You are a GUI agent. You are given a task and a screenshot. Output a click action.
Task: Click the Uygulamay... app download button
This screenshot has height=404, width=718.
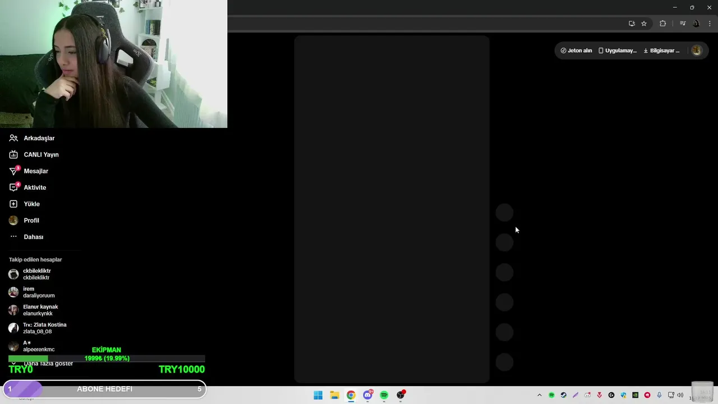(617, 50)
